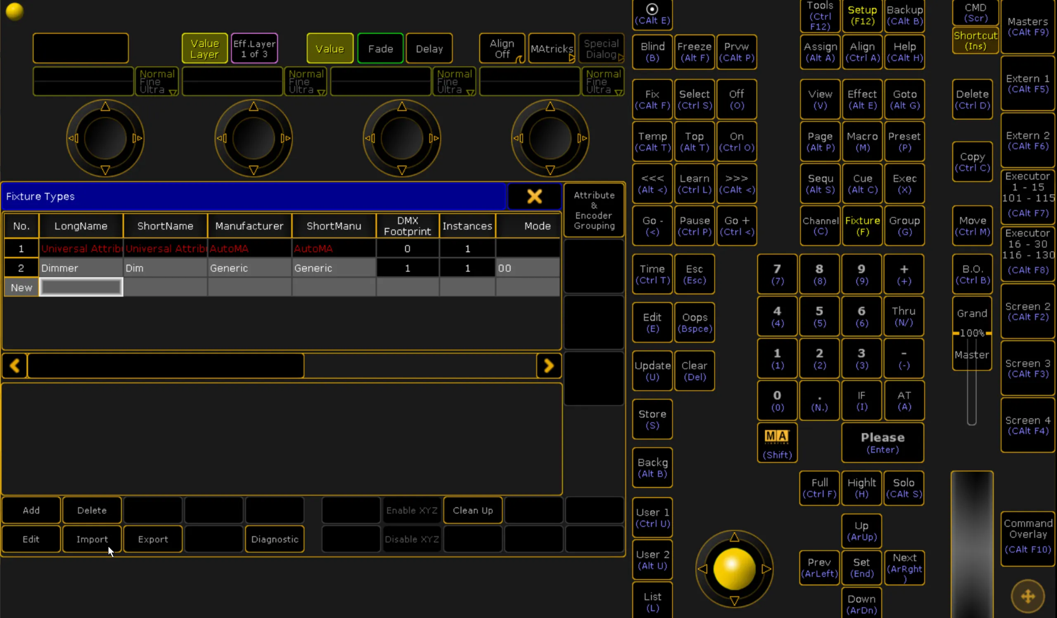Select the Dimmer fixture type row
Viewport: 1057px width, 618px height.
pyautogui.click(x=282, y=268)
